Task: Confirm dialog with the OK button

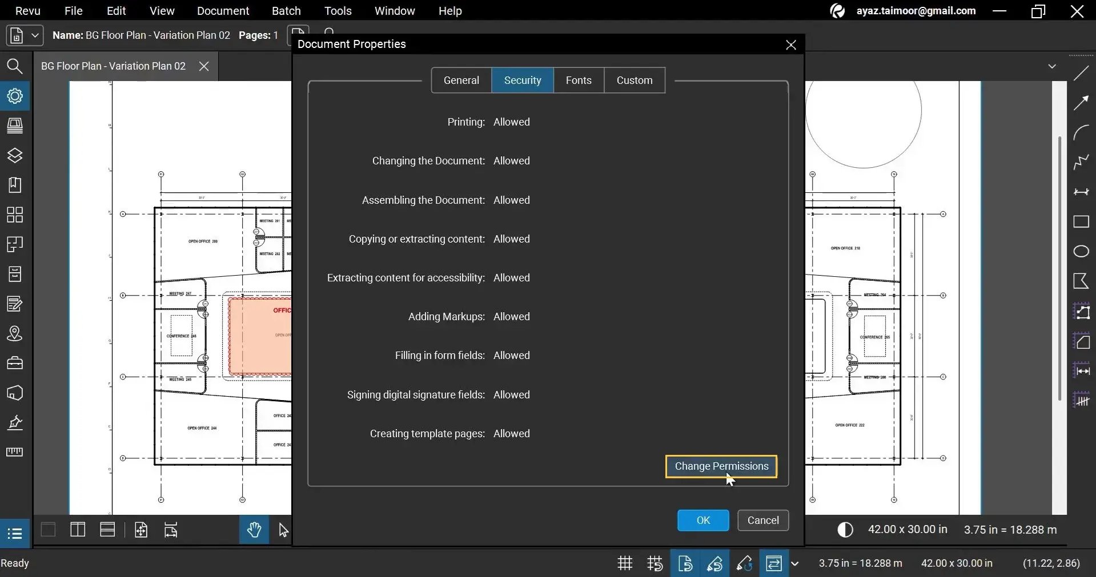Action: 703,520
